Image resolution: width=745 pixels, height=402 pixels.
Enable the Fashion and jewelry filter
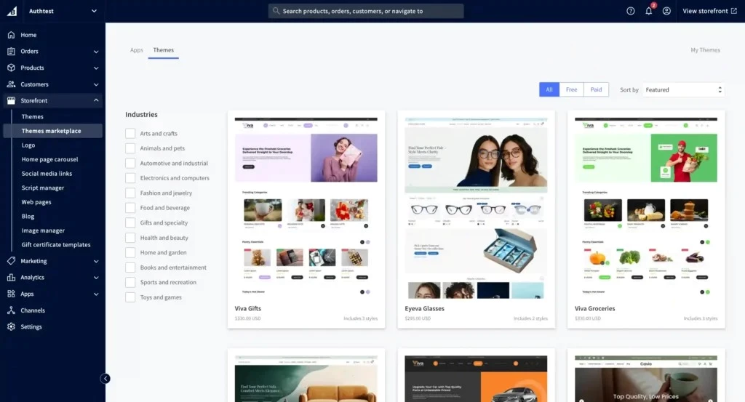coord(130,193)
